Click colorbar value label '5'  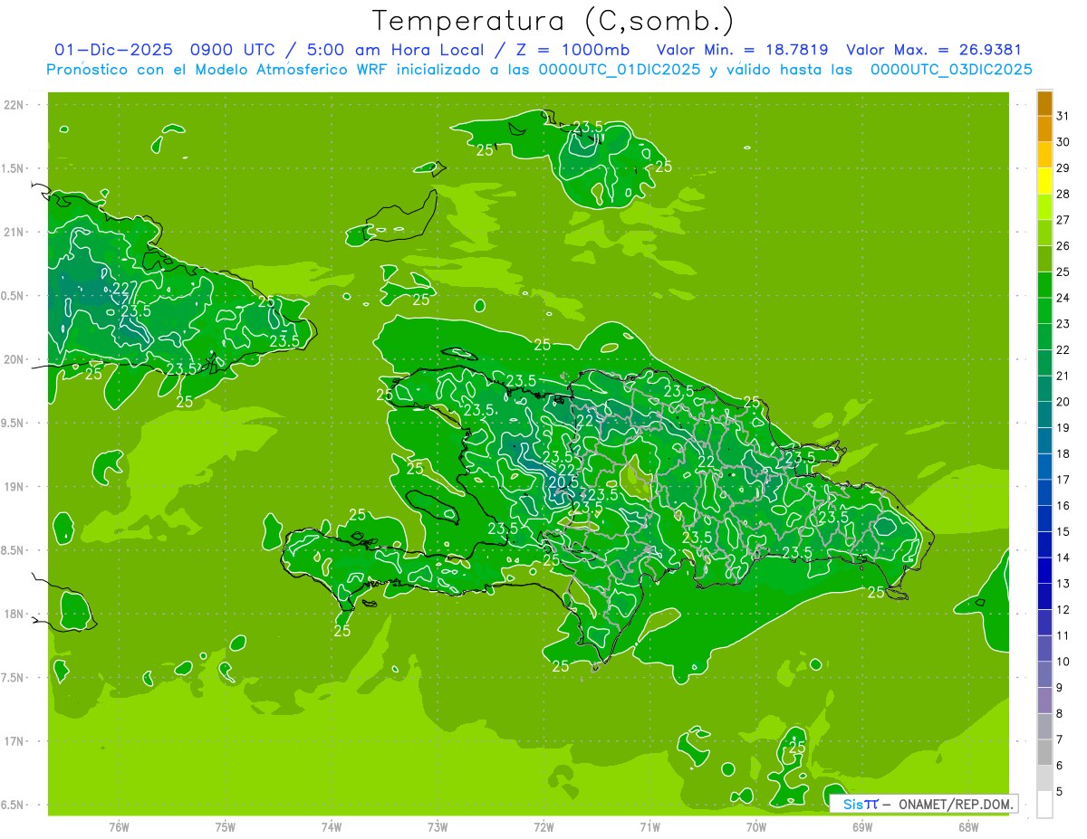tap(1061, 791)
